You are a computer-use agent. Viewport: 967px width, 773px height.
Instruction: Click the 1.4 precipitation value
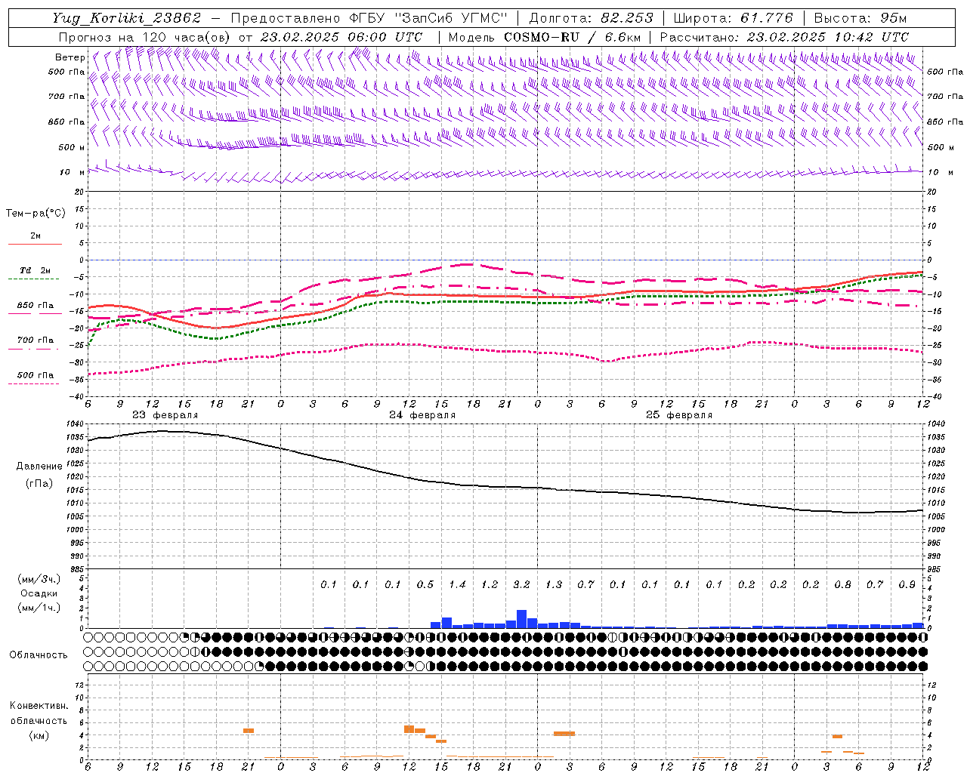(x=457, y=584)
